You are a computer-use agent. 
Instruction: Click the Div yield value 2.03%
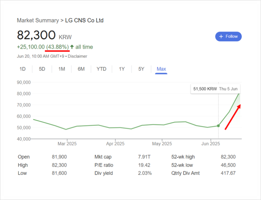(145, 173)
